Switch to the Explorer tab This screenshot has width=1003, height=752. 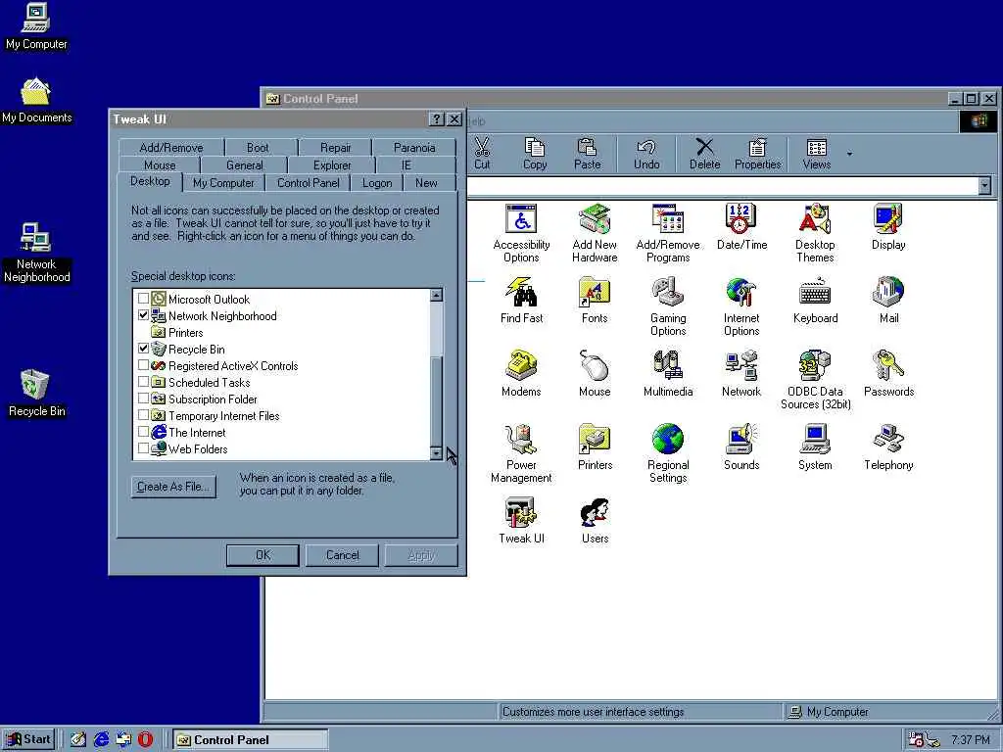[x=332, y=164]
